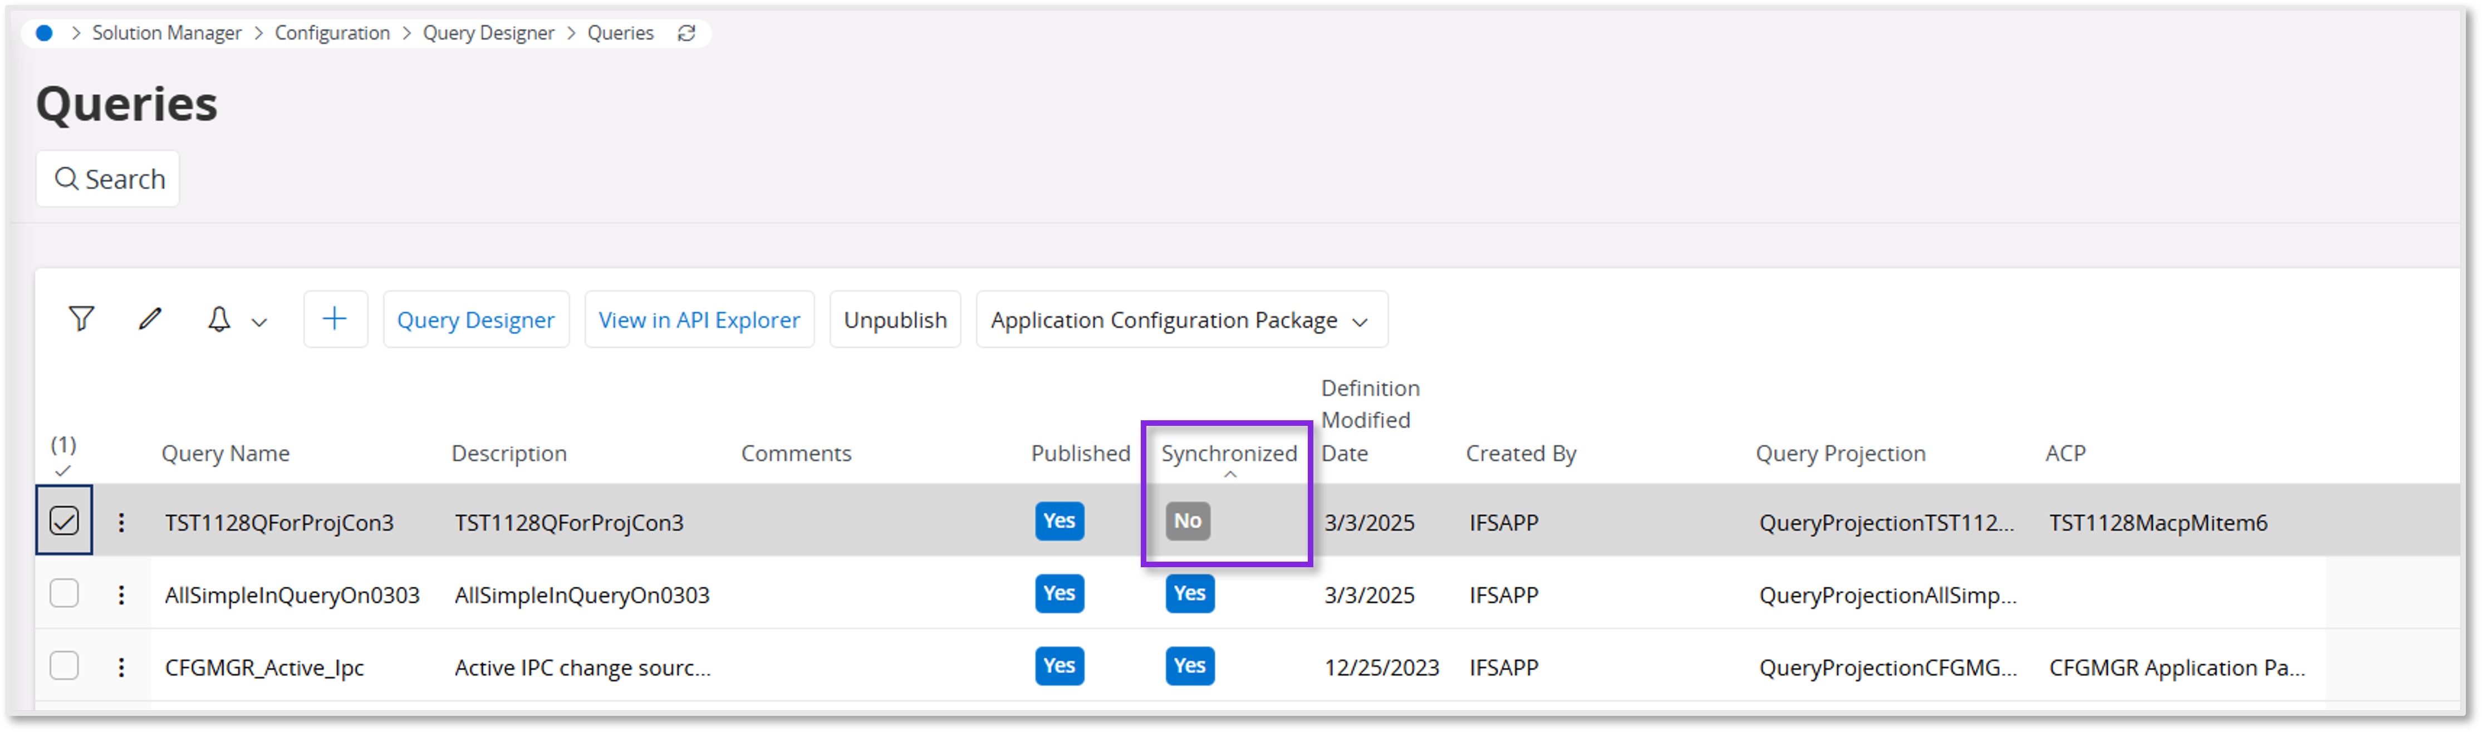Image resolution: width=2482 pixels, height=732 pixels.
Task: Sort by the Synchronized column header
Action: point(1229,454)
